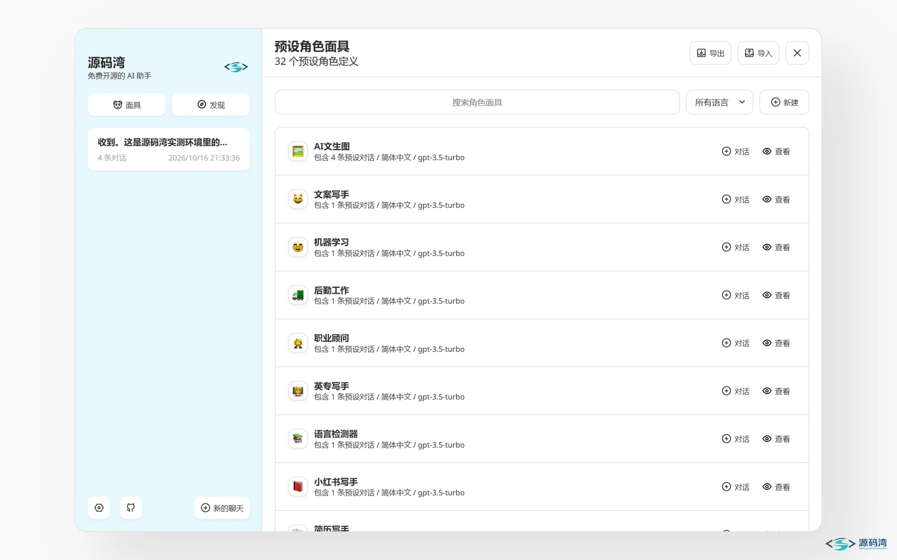
Task: Click the 语言检测器 books avatar icon
Action: point(298,438)
